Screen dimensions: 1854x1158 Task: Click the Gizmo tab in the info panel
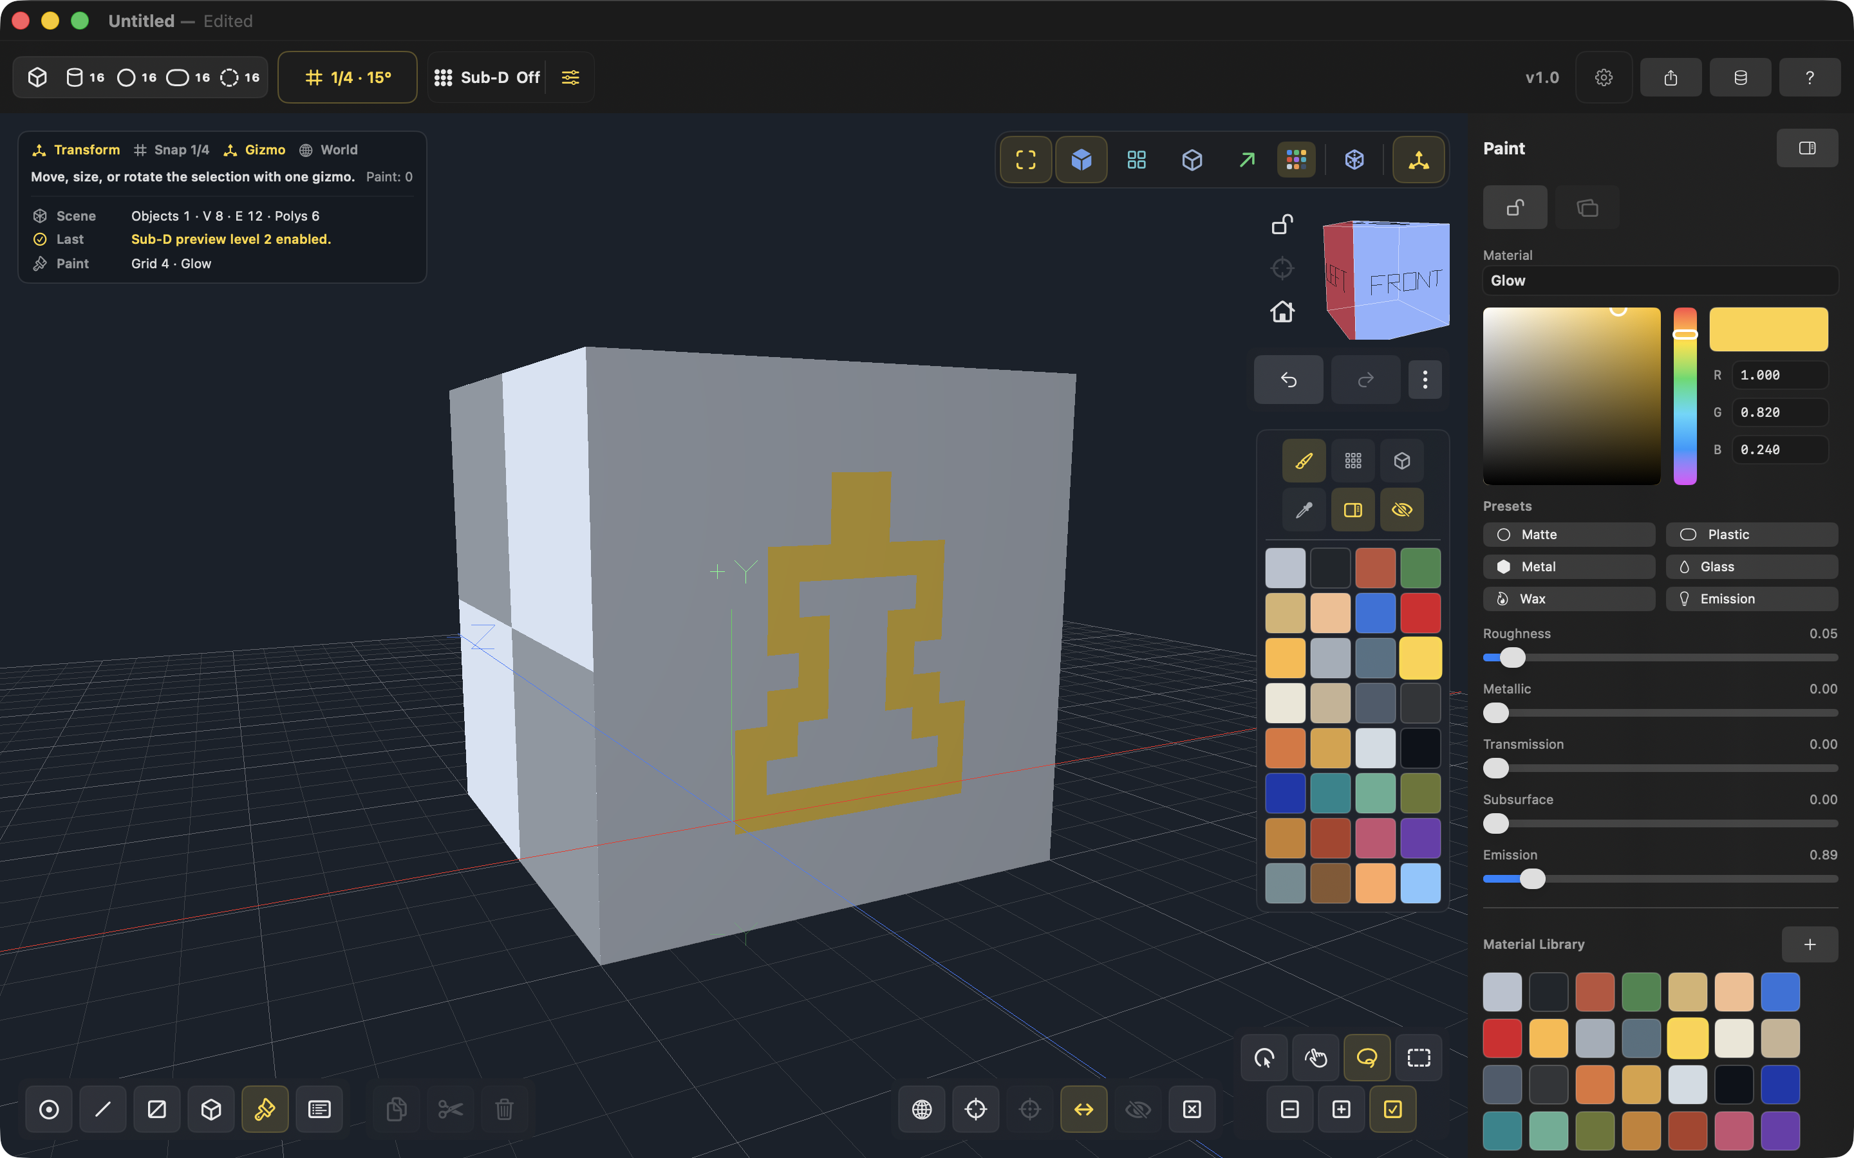point(254,149)
